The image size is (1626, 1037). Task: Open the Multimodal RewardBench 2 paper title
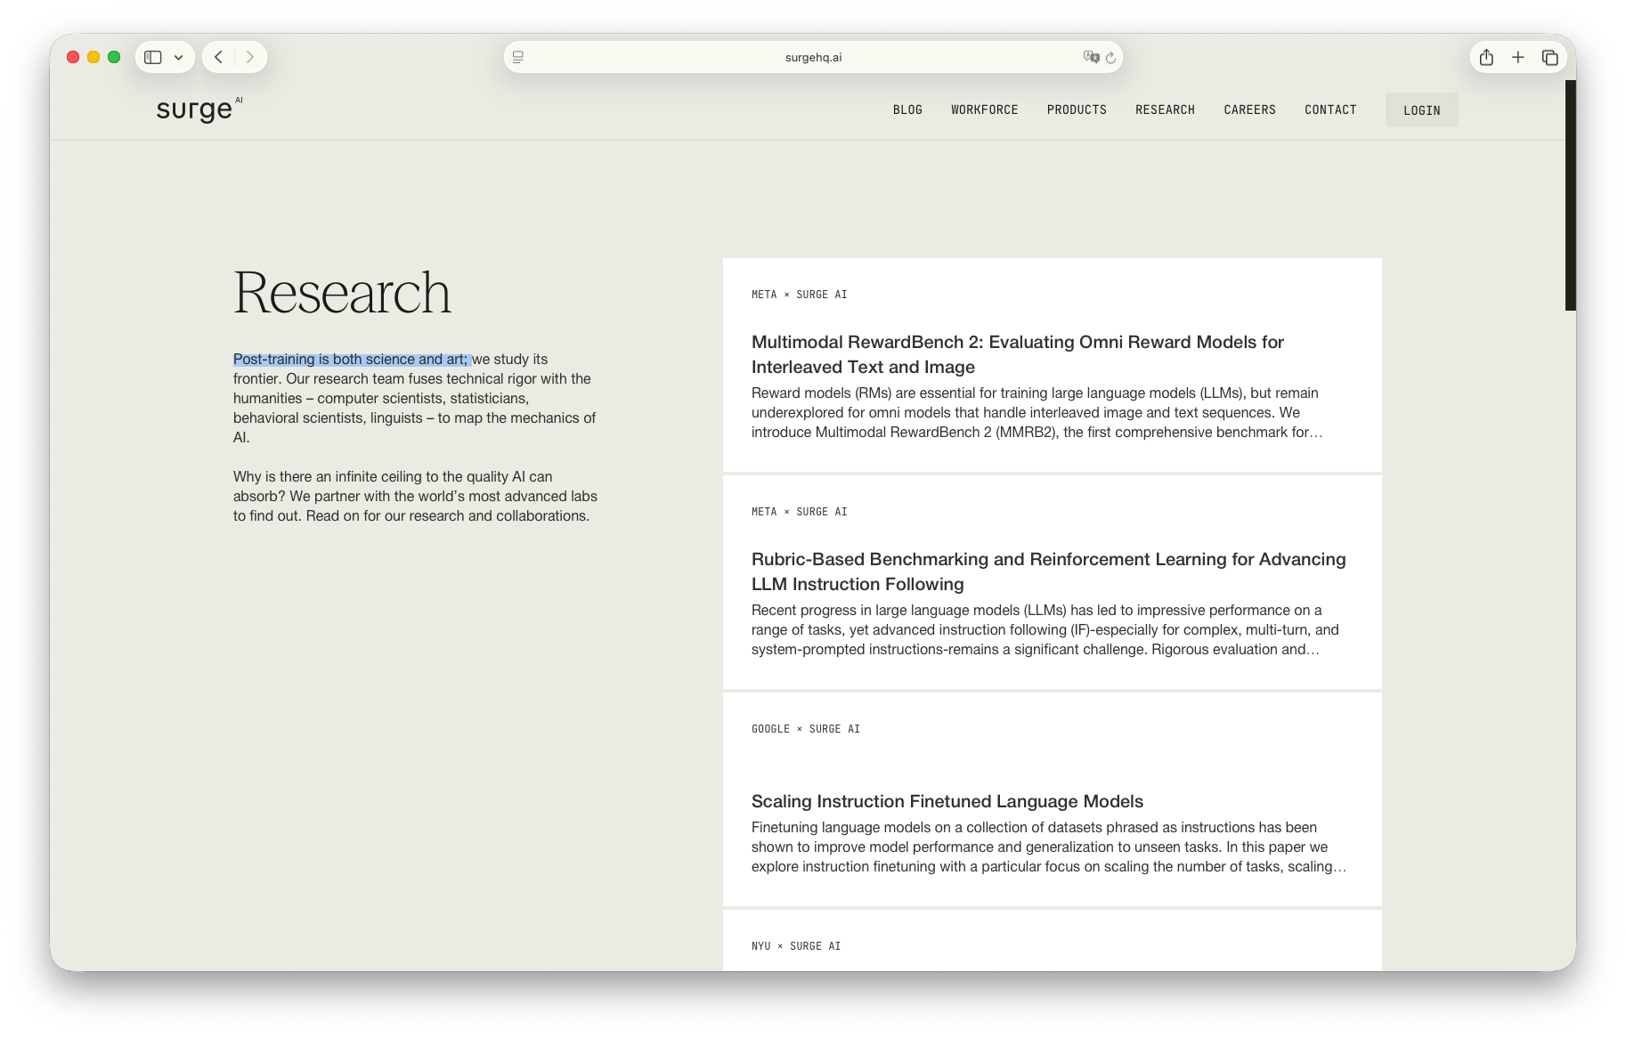coord(1018,354)
